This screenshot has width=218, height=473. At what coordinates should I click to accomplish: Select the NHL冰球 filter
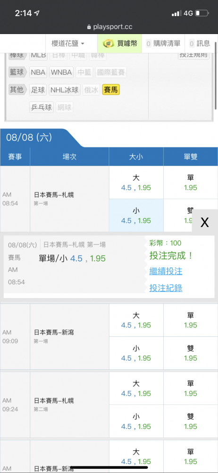click(x=65, y=90)
